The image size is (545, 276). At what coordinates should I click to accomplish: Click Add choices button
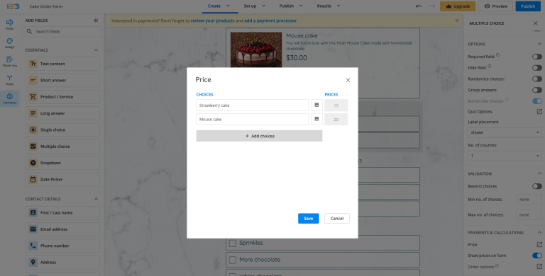[259, 136]
